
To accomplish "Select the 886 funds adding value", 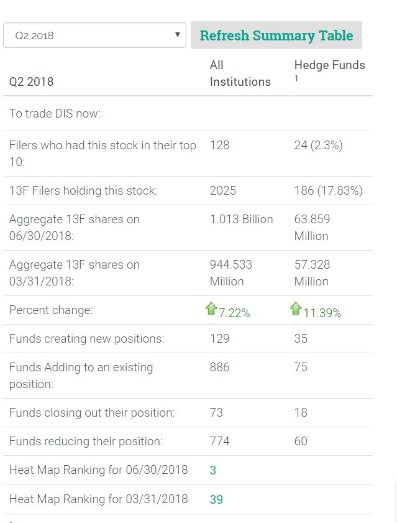I will tap(219, 368).
